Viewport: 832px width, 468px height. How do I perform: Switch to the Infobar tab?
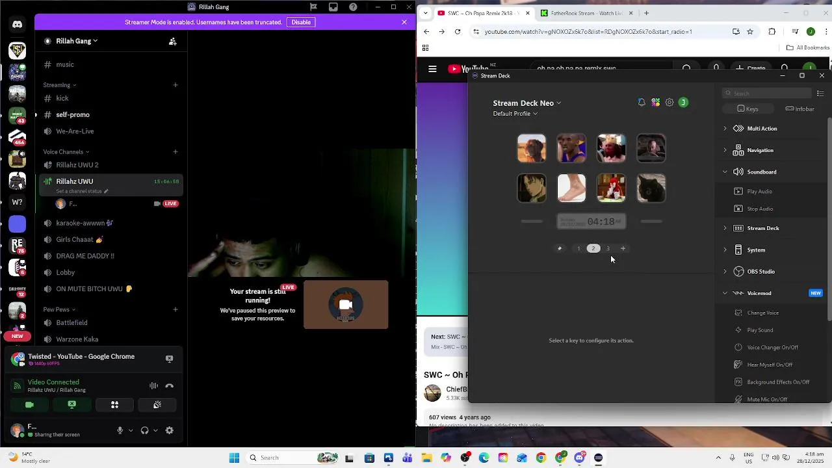[x=799, y=109]
